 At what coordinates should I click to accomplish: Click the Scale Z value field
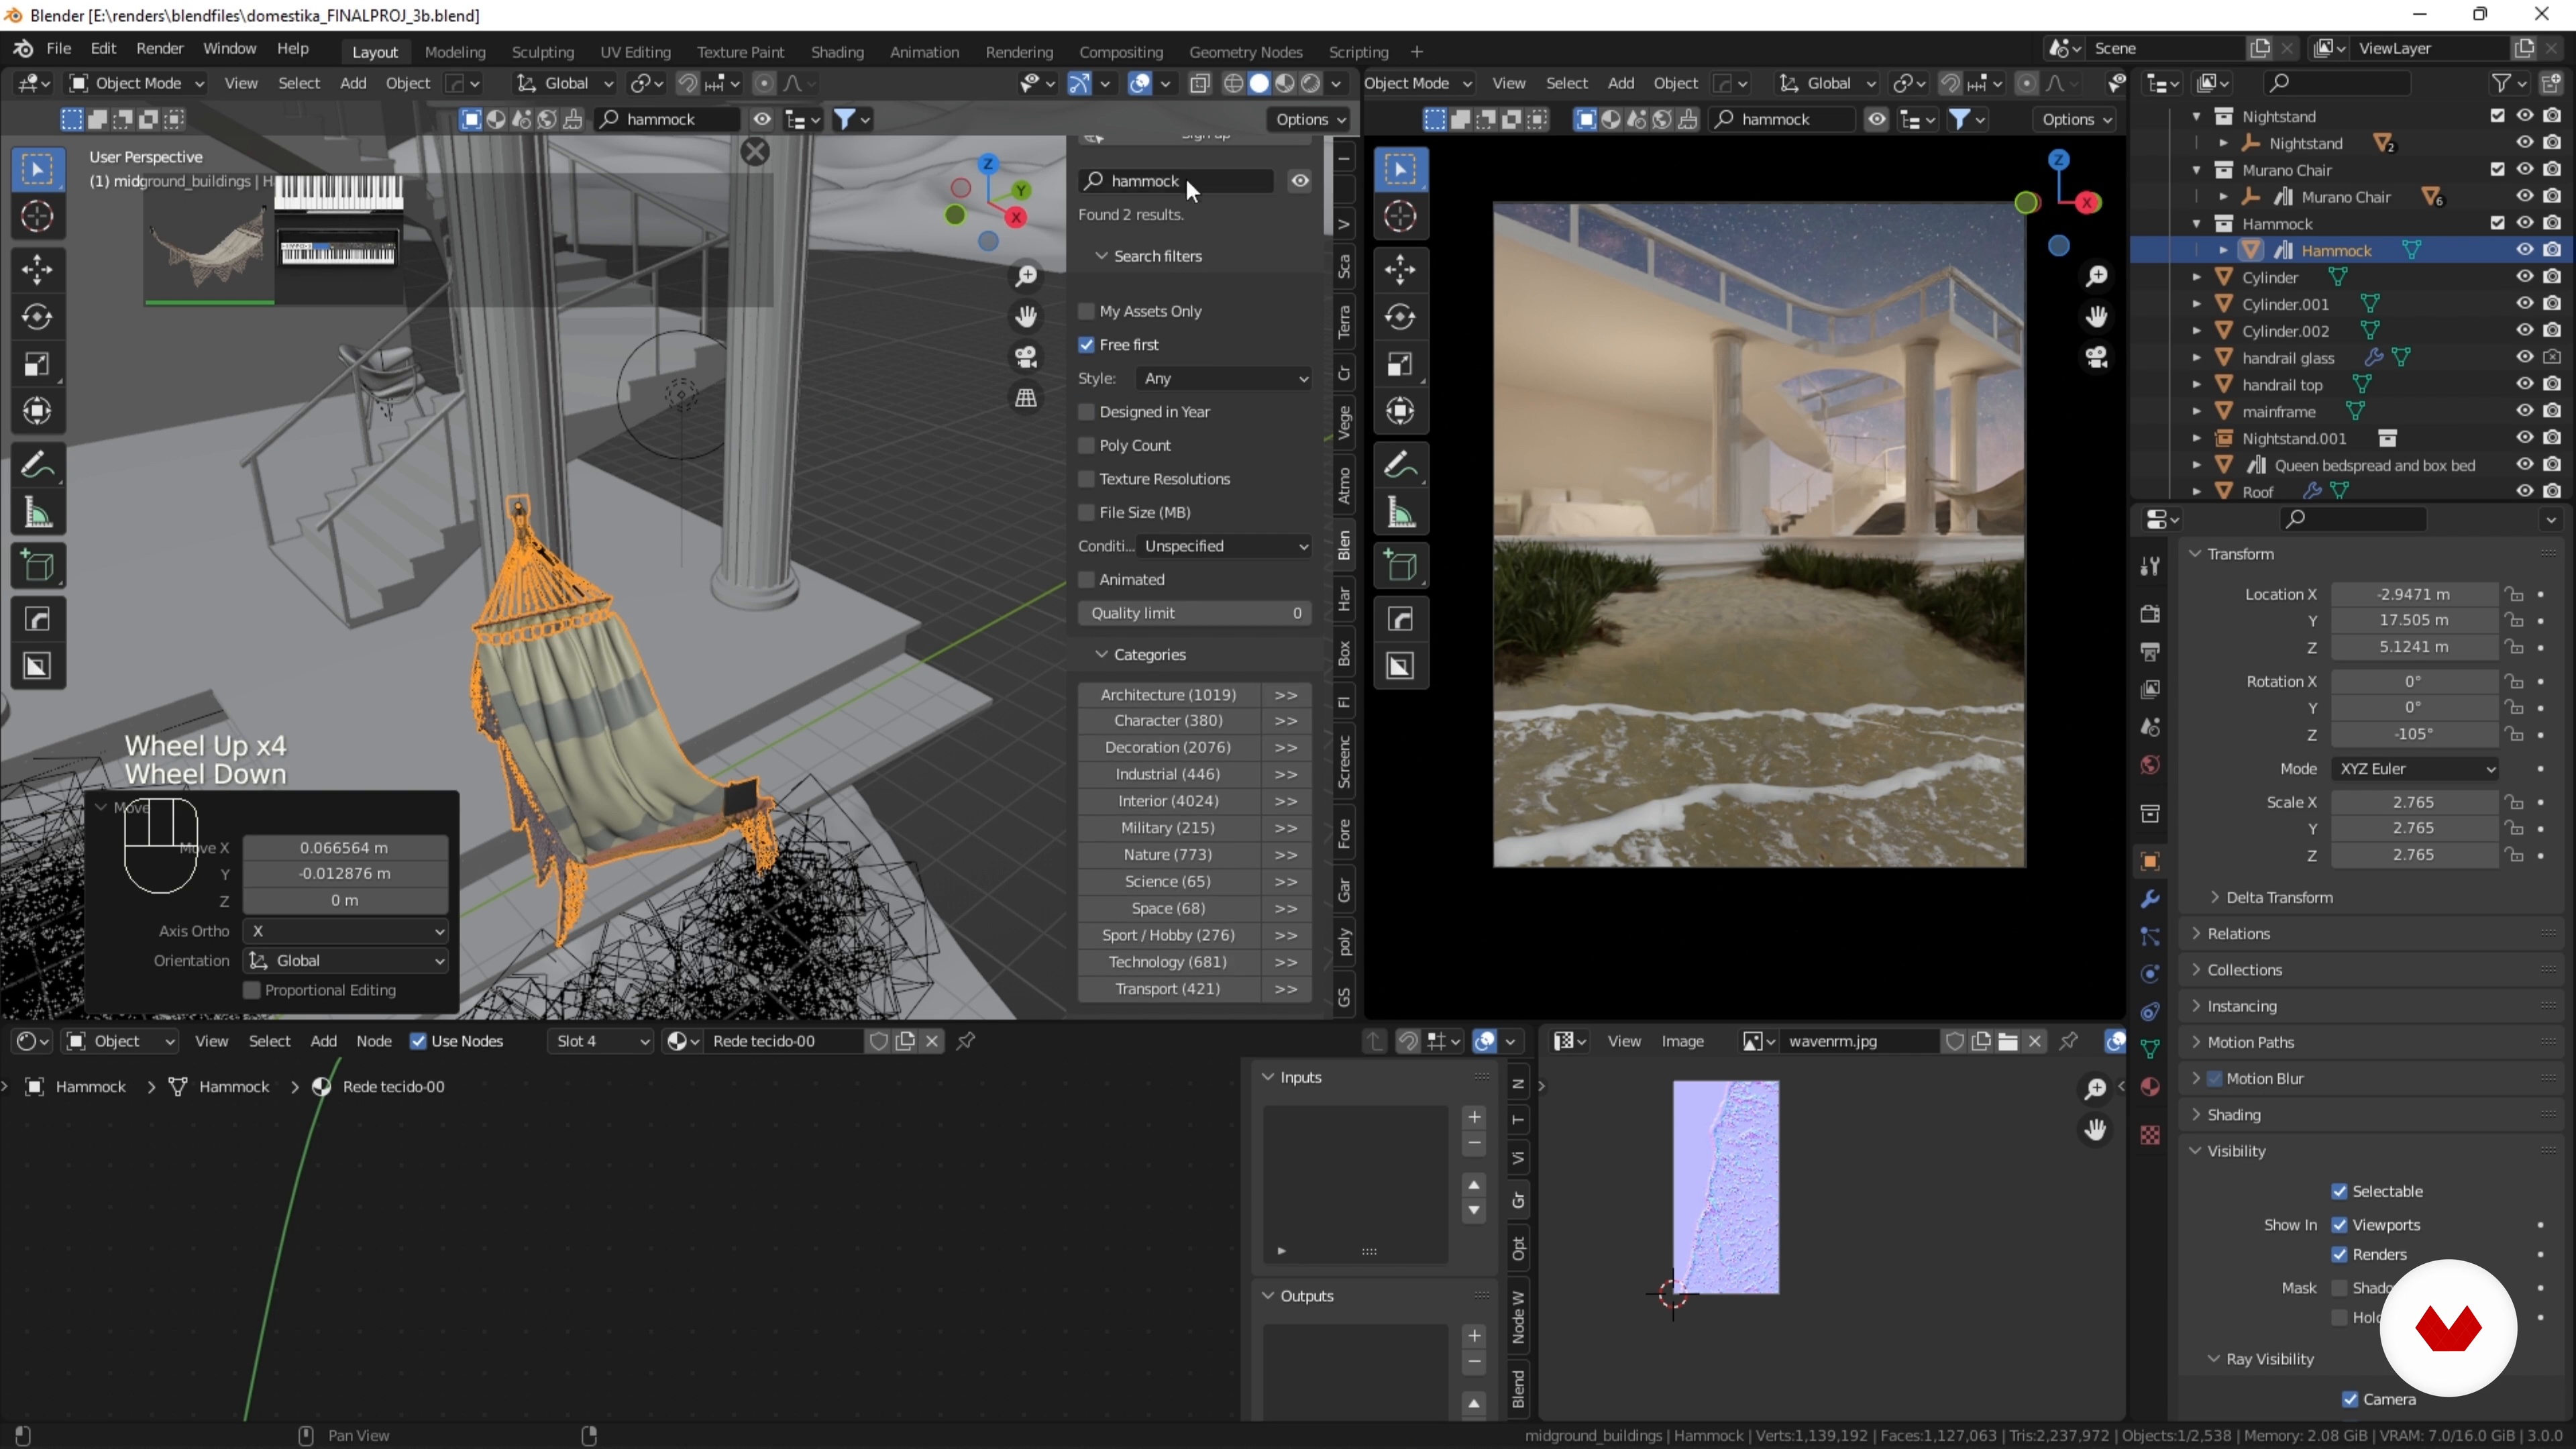2414,855
